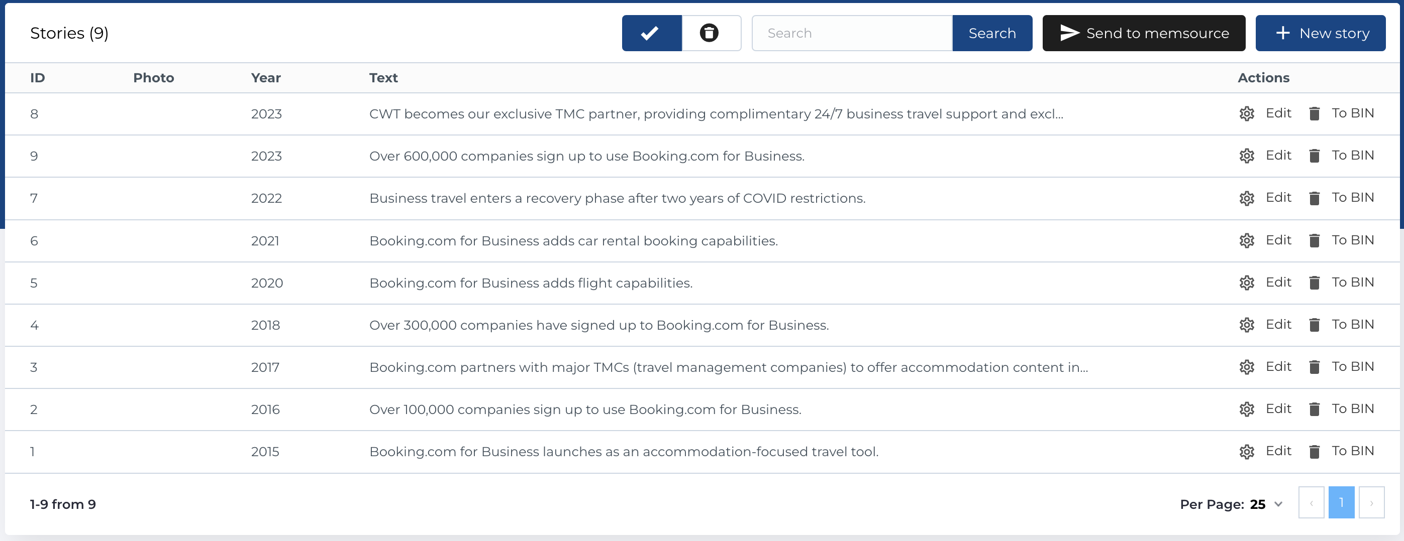
Task: Click the gear icon for story 8
Action: pyautogui.click(x=1247, y=114)
